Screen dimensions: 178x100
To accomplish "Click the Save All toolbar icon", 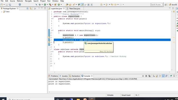I will click(x=10, y=5).
